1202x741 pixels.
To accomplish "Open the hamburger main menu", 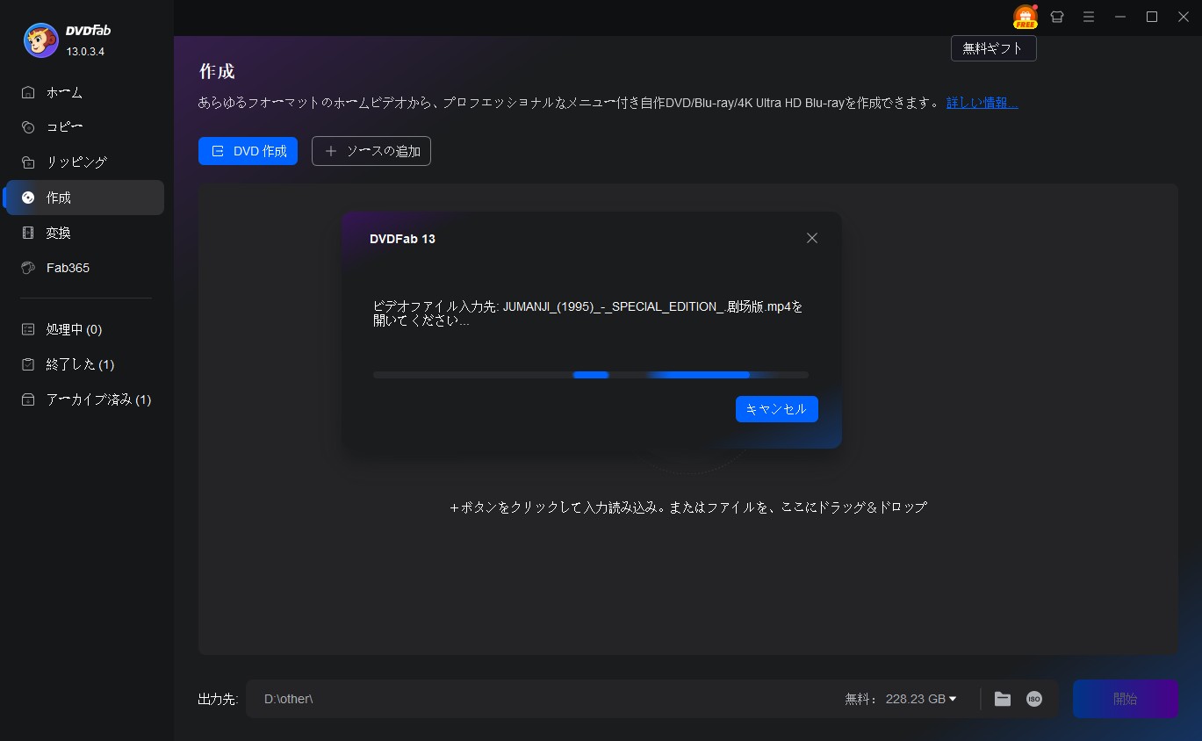I will click(1089, 17).
